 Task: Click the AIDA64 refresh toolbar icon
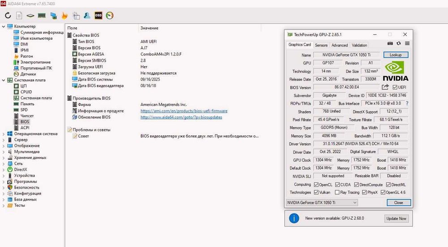click(x=8, y=15)
